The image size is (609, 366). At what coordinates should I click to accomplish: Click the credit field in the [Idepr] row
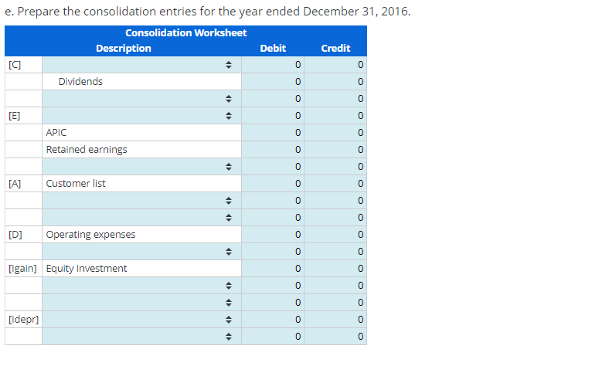pyautogui.click(x=335, y=320)
